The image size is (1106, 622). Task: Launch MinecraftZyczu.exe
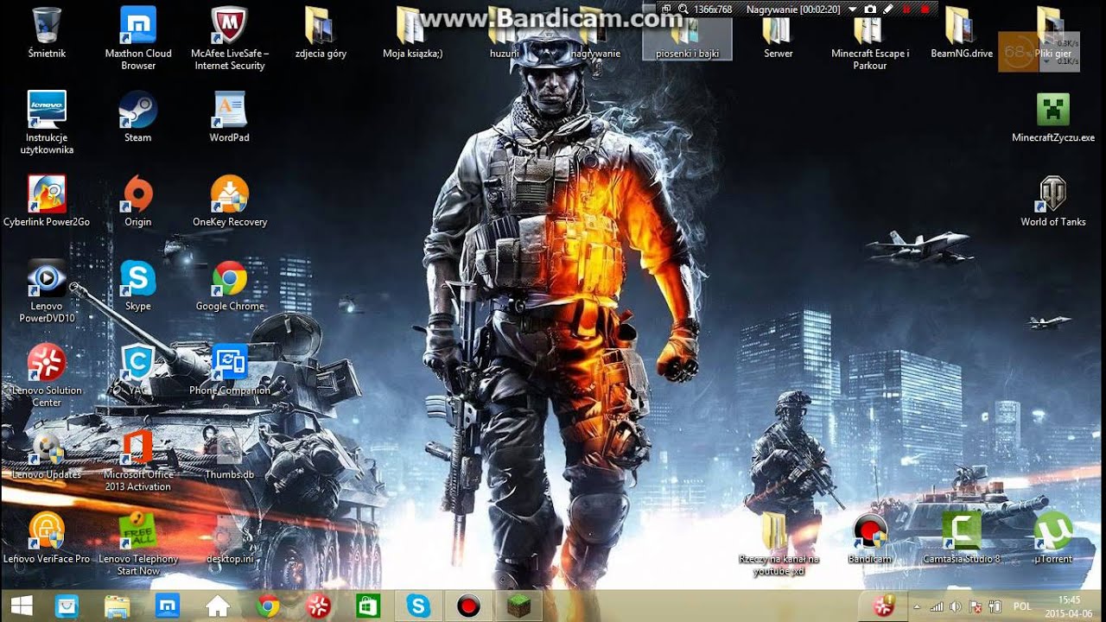pos(1053,117)
